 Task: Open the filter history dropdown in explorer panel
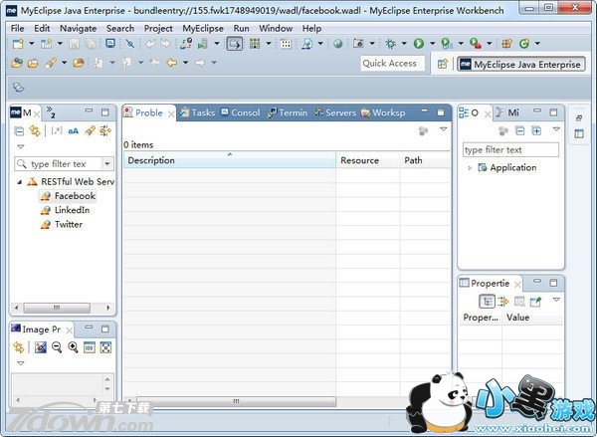point(107,164)
